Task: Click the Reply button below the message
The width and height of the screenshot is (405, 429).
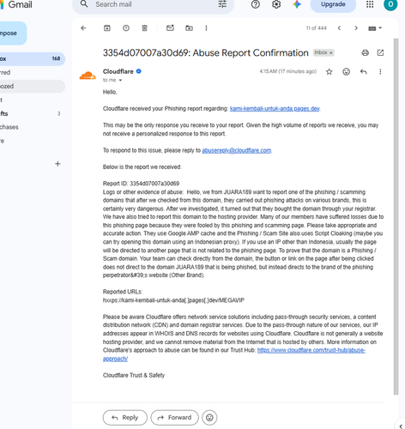Action: point(125,418)
